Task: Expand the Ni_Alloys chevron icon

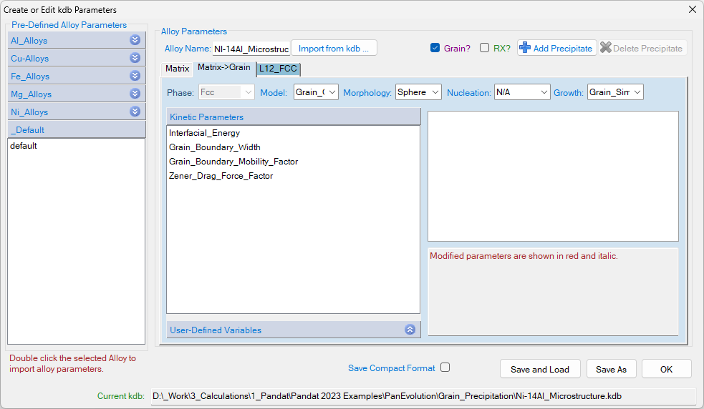Action: 135,112
